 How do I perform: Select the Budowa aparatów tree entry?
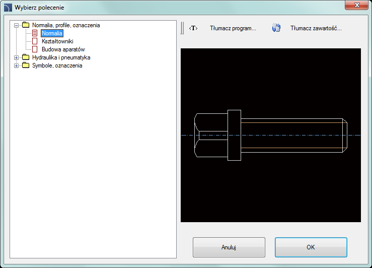coord(63,49)
